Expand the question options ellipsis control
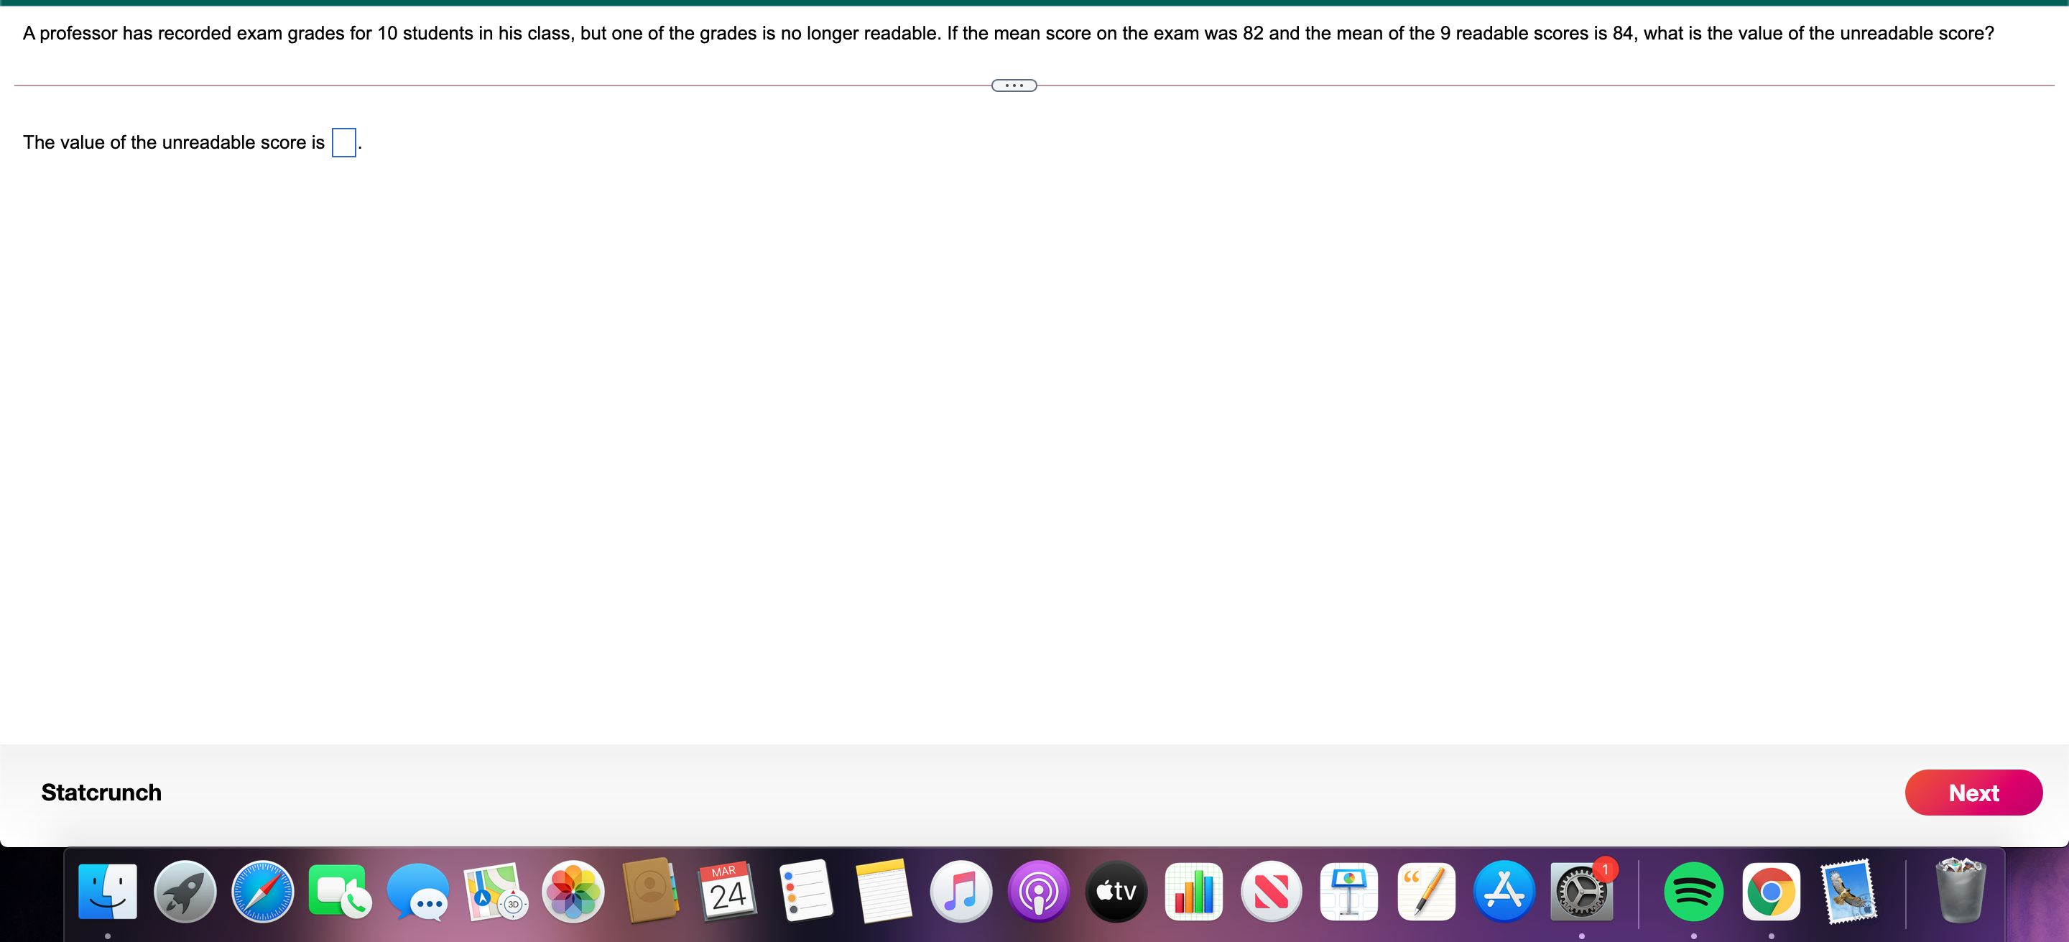The height and width of the screenshot is (942, 2069). (x=1014, y=85)
